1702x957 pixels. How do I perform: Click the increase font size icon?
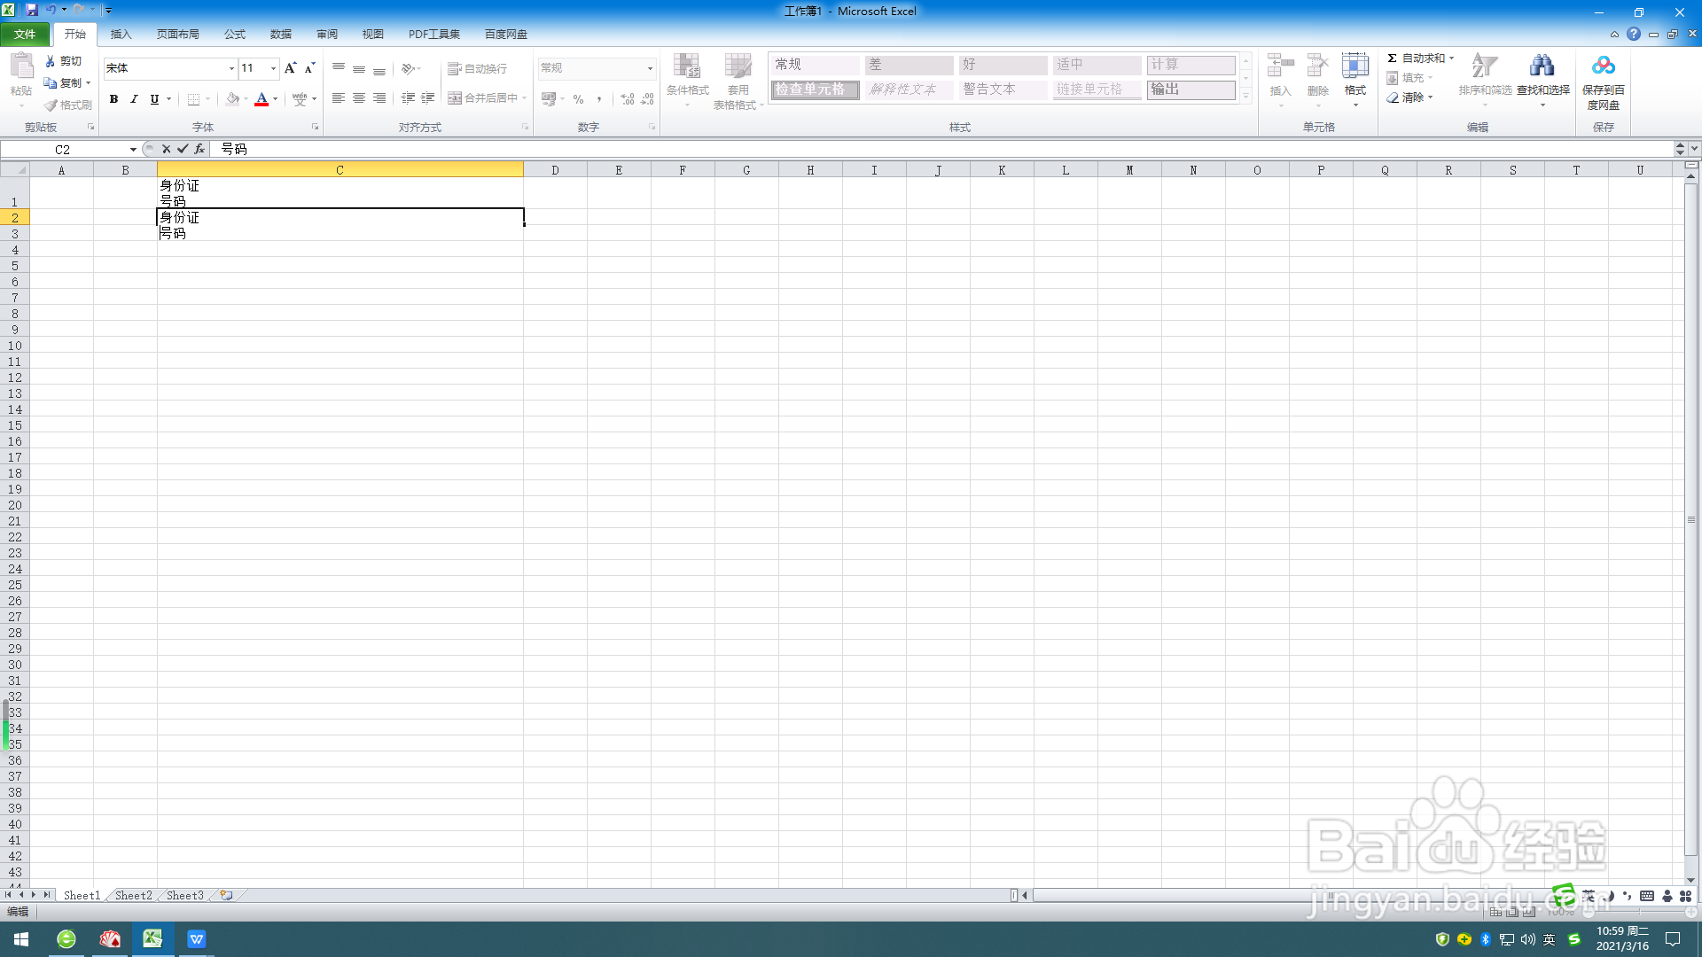(x=290, y=68)
